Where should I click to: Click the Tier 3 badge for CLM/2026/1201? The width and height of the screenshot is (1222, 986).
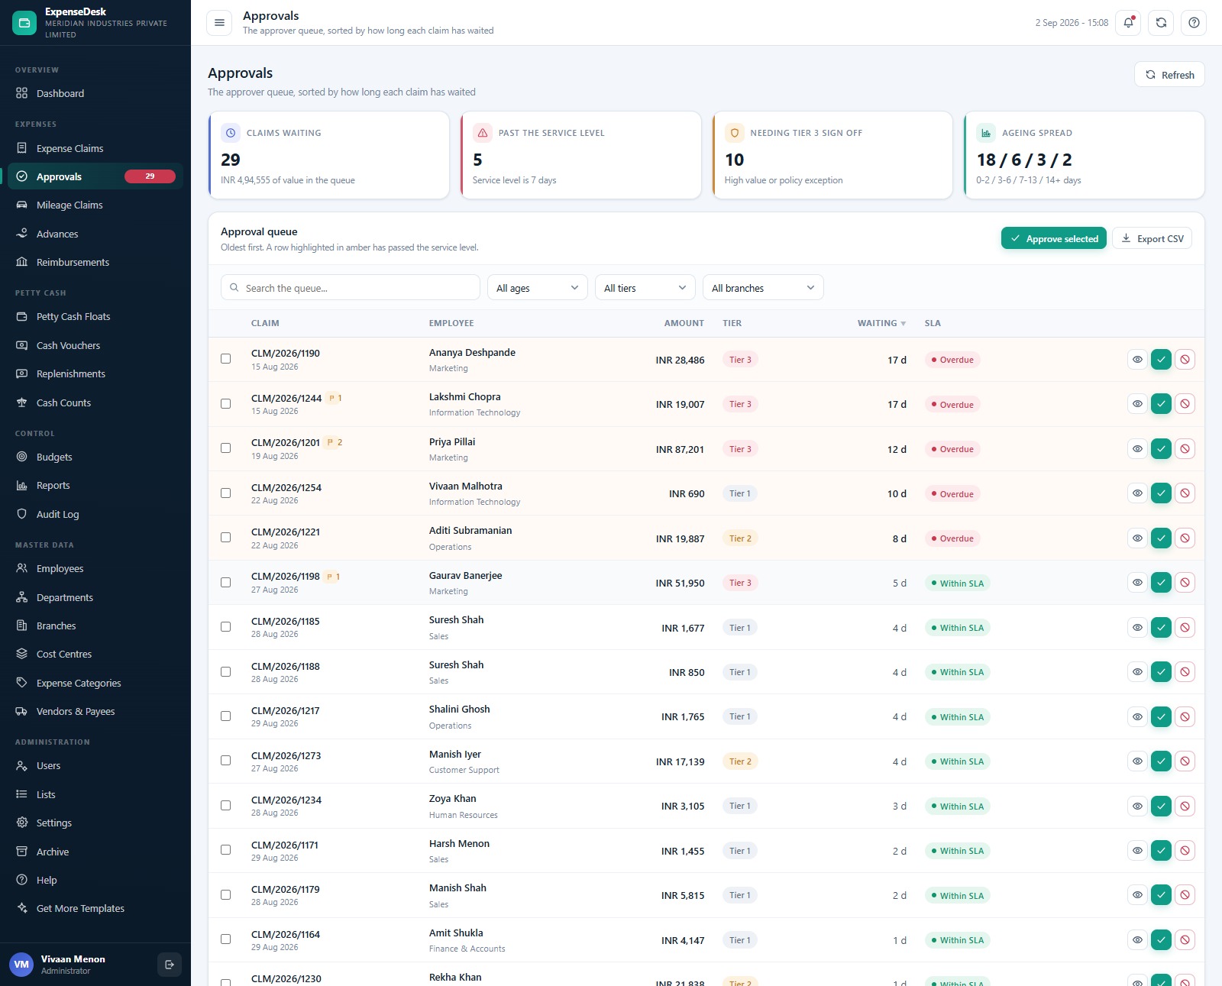[740, 449]
